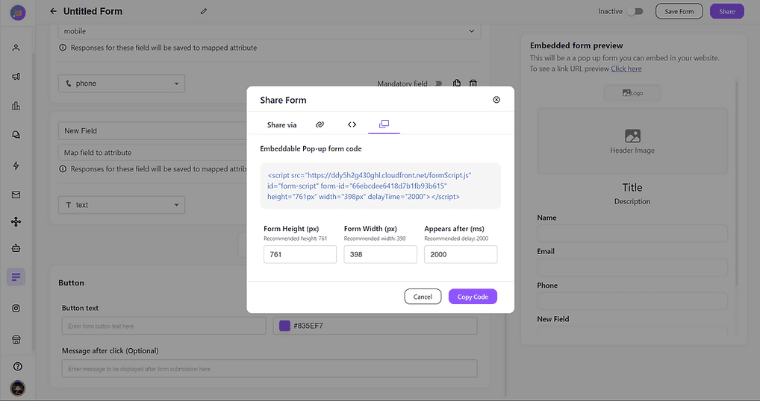Viewport: 760px width, 401px height.
Task: Click the Untitled Form title
Action: click(93, 11)
